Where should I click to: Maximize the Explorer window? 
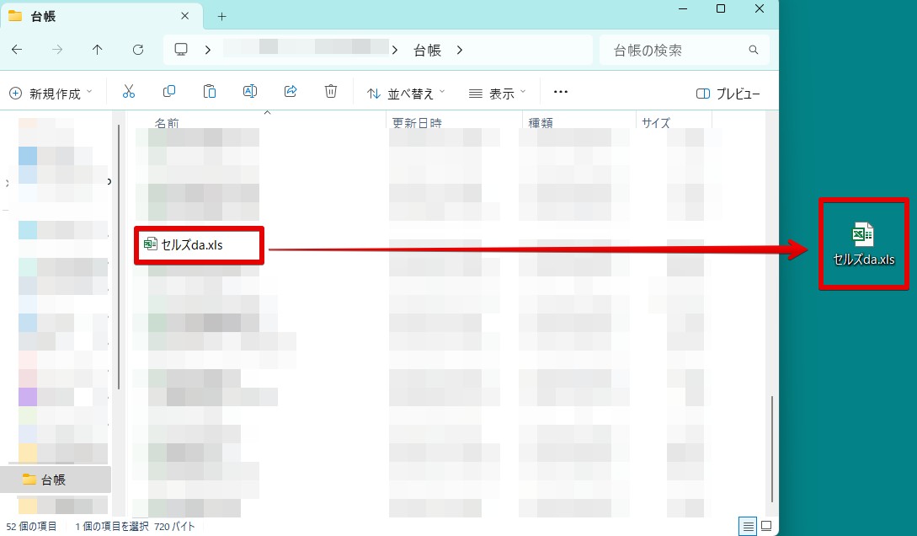coord(721,8)
